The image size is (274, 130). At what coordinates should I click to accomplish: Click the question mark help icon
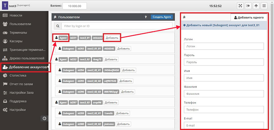(146, 17)
